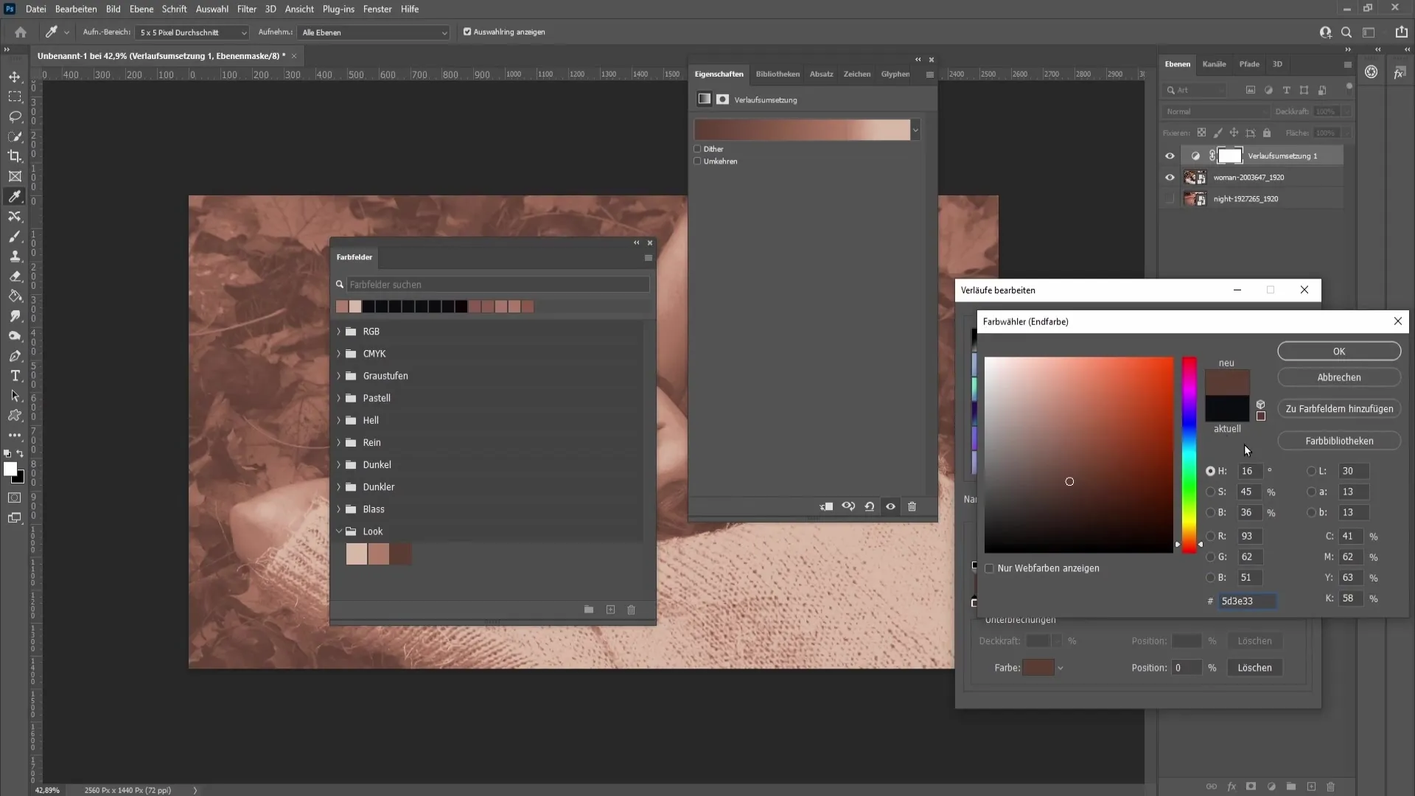Select the Clone Stamp tool

pos(15,256)
